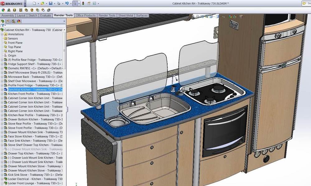Switch to the Evaluate tab
311x186 pixels.
(45, 15)
